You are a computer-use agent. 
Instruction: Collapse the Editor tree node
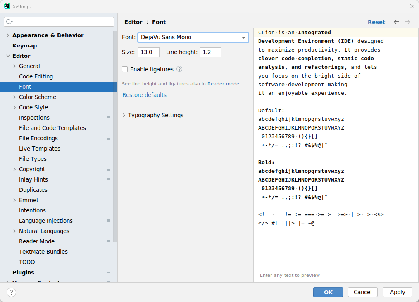(x=8, y=56)
